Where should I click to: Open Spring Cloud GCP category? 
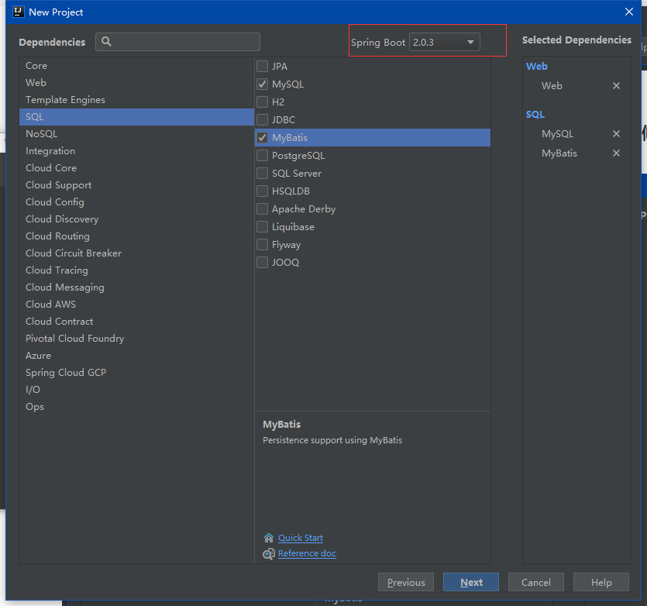click(x=136, y=372)
